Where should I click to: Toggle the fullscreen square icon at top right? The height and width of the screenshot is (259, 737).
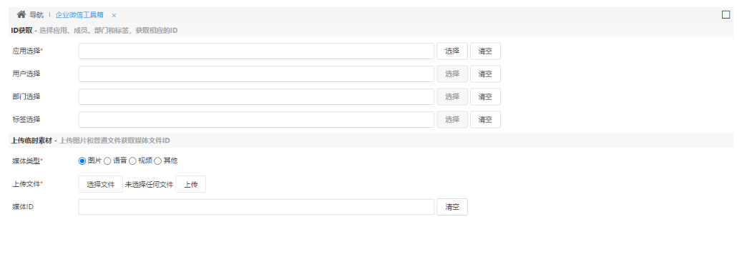click(726, 14)
